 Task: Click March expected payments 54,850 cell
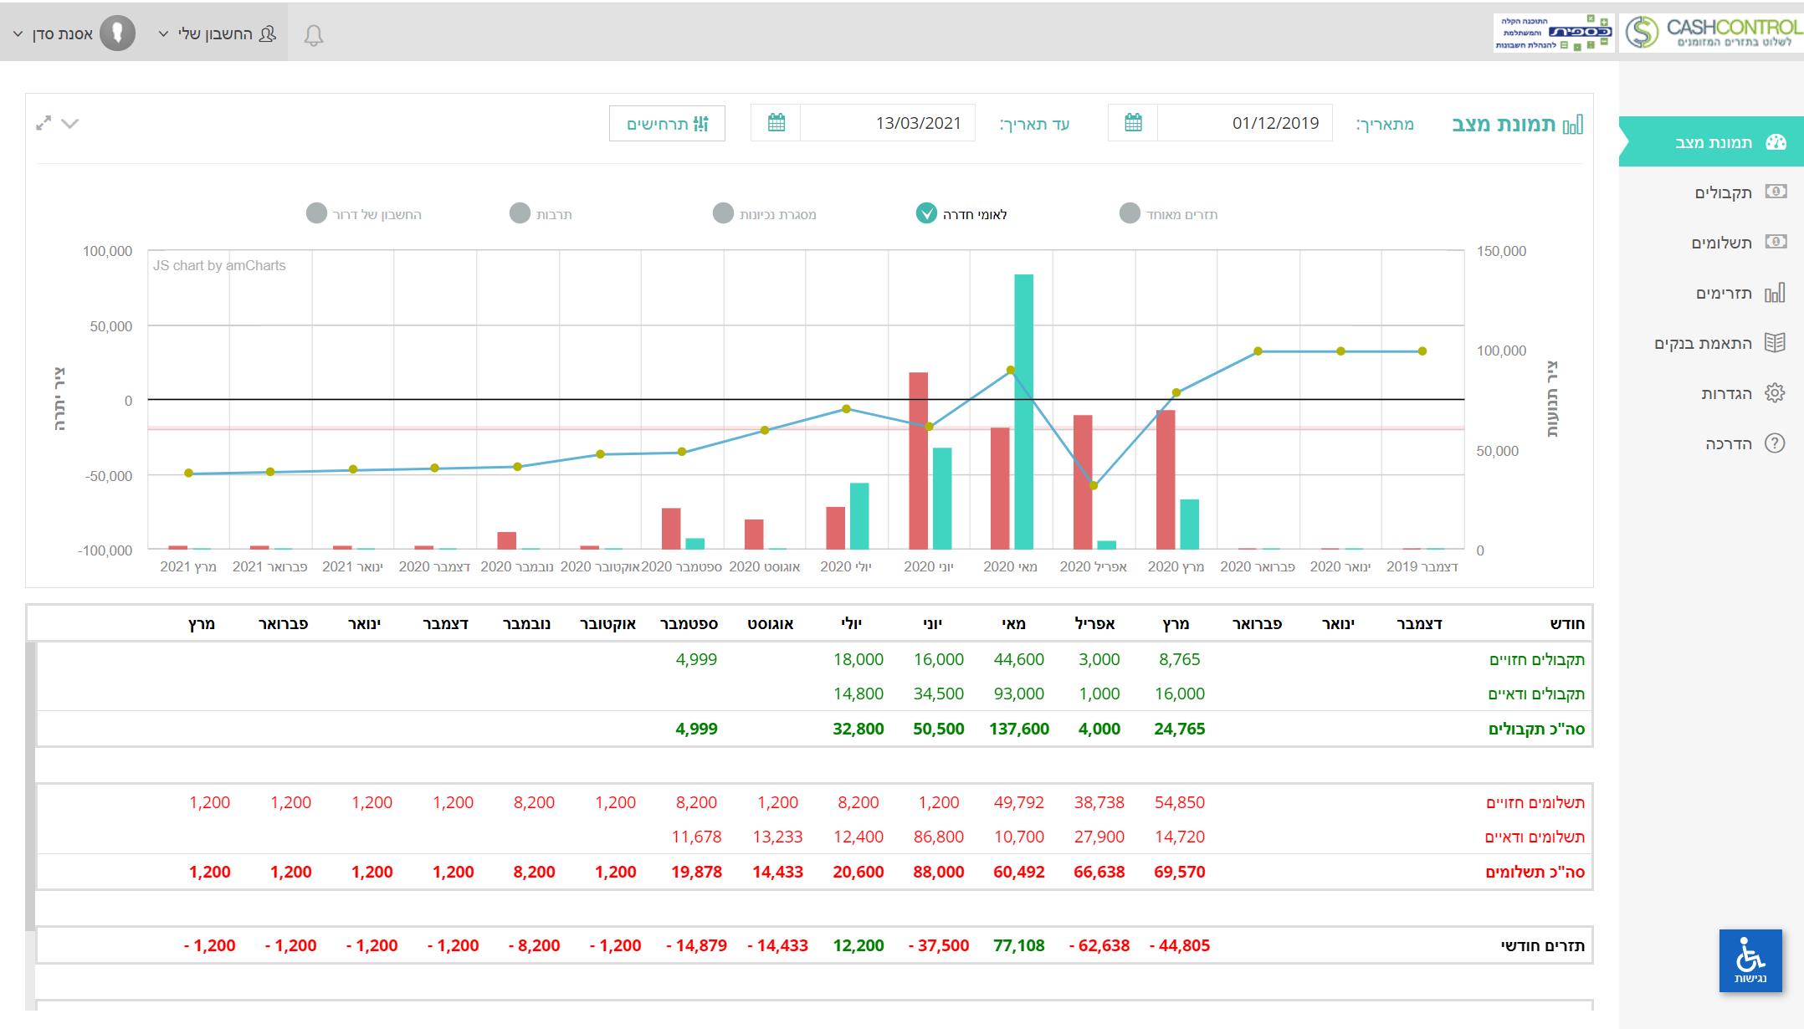pyautogui.click(x=1179, y=802)
